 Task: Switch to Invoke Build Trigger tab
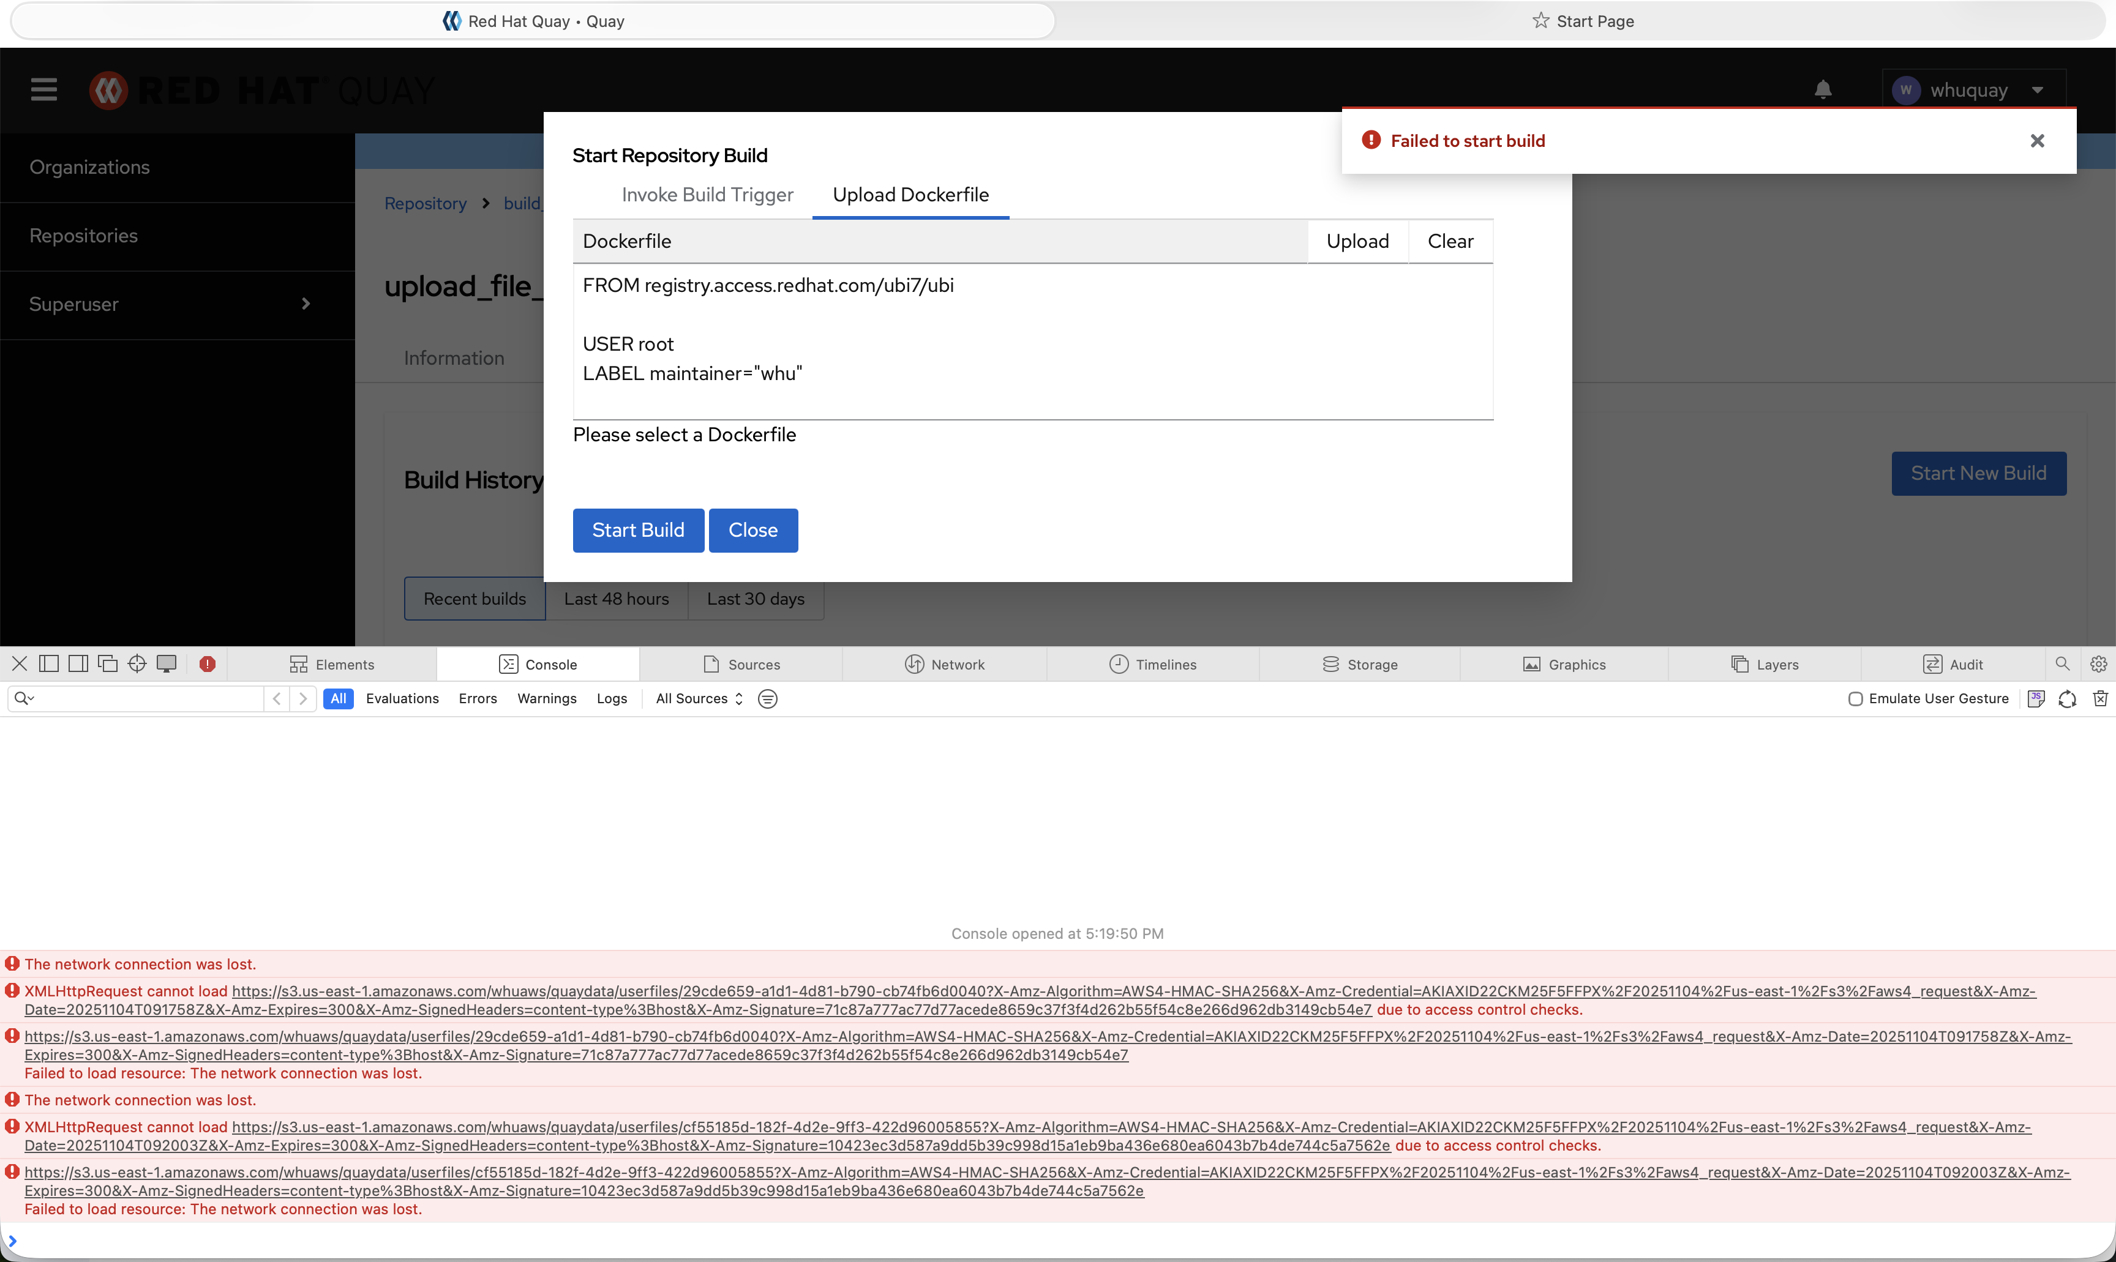click(x=707, y=195)
